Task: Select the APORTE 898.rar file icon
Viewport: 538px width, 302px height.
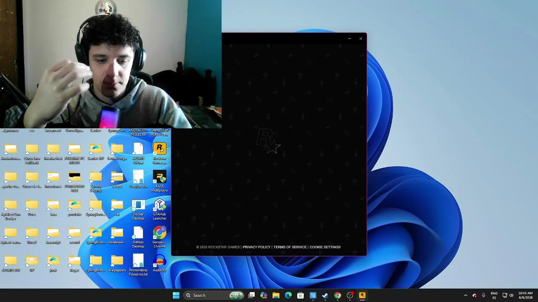Action: [138, 154]
